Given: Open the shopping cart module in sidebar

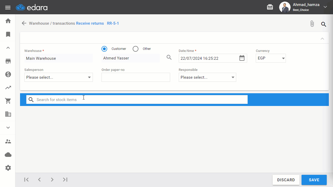Looking at the screenshot, I should [x=8, y=101].
